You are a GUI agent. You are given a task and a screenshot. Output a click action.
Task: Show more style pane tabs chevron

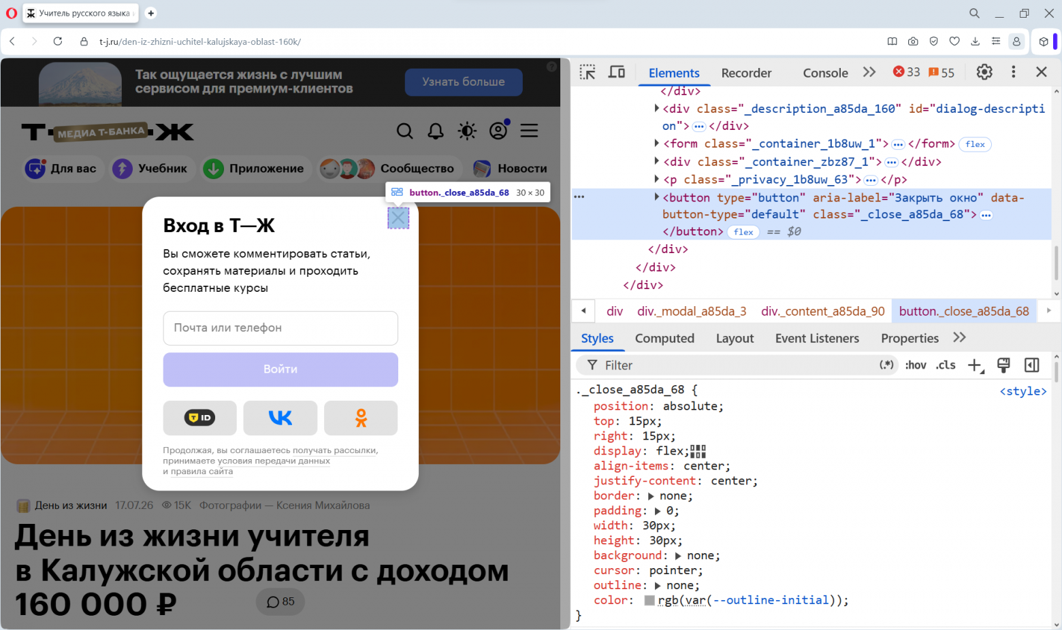pos(960,337)
